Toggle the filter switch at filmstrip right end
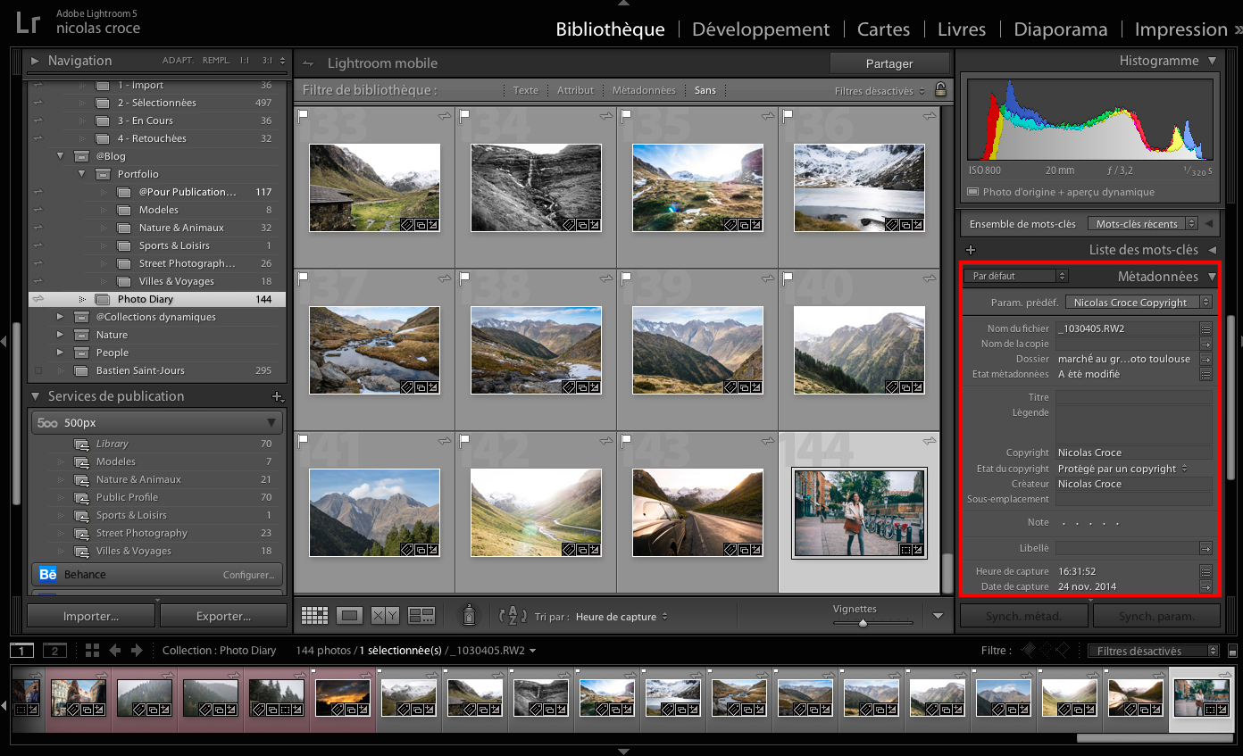The width and height of the screenshot is (1243, 756). click(x=1233, y=652)
